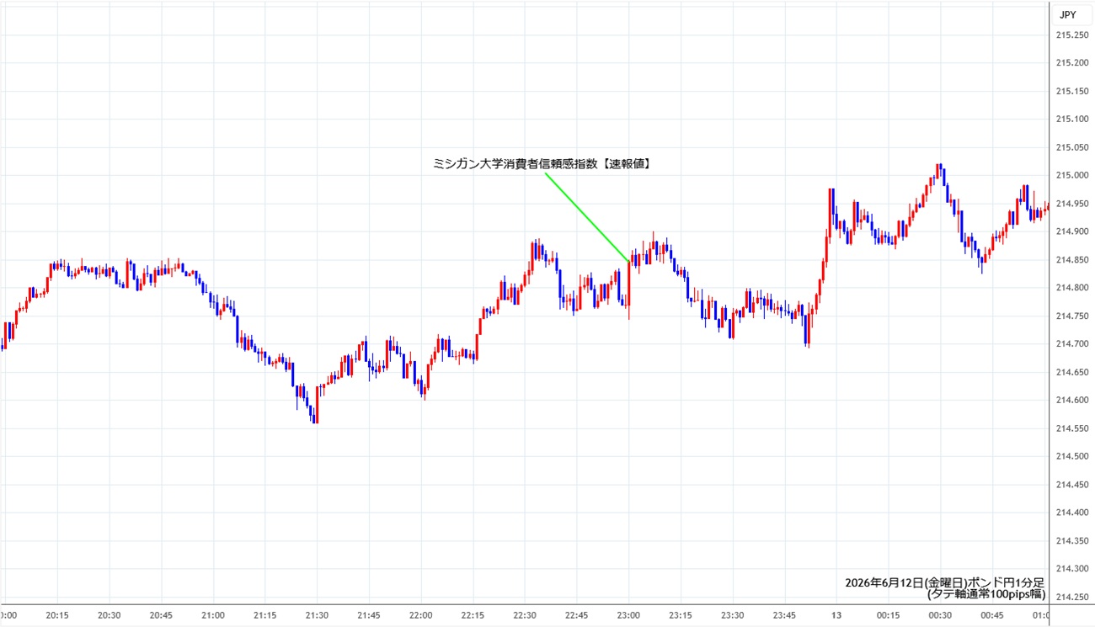
Task: Select the 214.800 price axis label
Action: [1072, 288]
